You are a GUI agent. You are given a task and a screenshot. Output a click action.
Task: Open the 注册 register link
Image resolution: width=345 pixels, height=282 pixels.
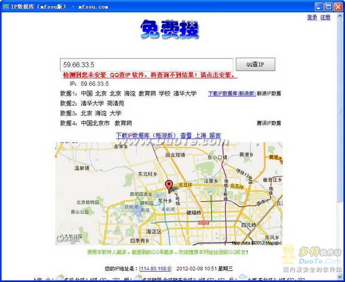[x=325, y=17]
